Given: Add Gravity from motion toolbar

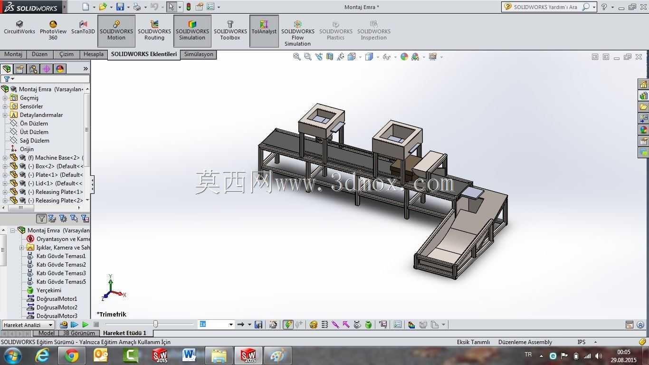Looking at the screenshot, I should coord(368,325).
